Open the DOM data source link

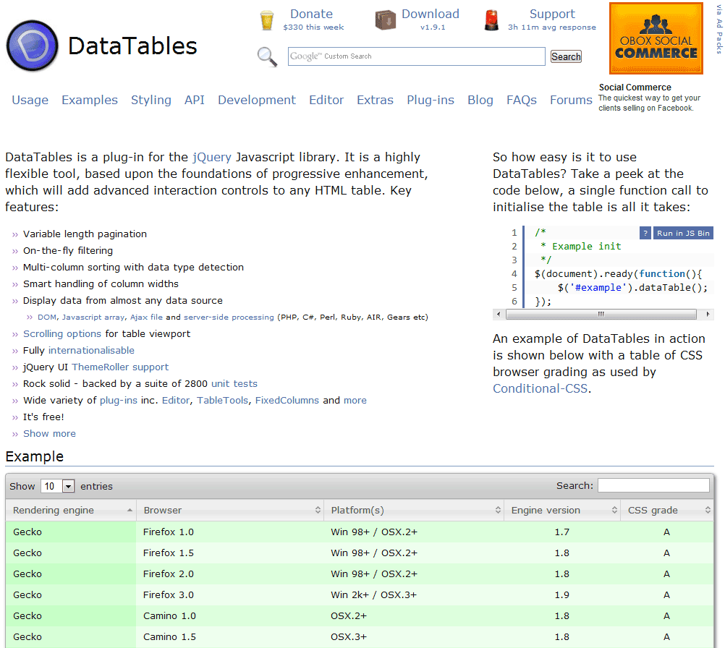click(47, 317)
